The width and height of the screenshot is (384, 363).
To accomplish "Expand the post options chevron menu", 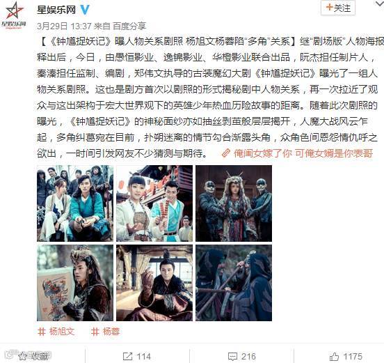I will [379, 3].
